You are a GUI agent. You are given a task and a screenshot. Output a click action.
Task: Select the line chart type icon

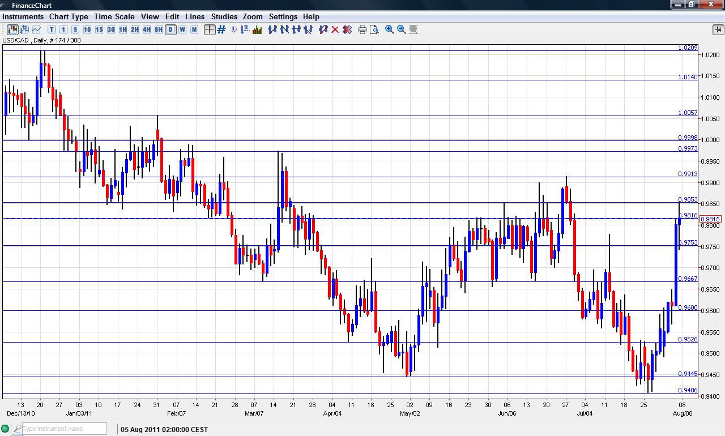pos(36,29)
